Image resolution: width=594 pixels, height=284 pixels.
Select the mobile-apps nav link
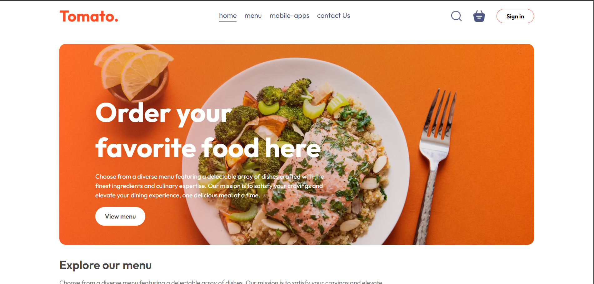pos(289,16)
